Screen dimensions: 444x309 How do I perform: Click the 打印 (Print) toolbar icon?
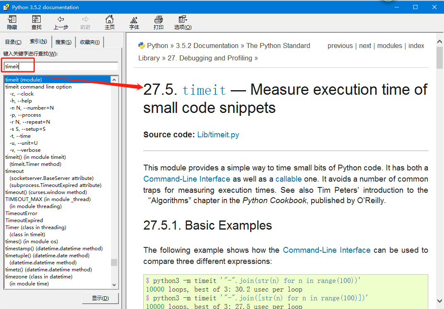click(x=158, y=19)
